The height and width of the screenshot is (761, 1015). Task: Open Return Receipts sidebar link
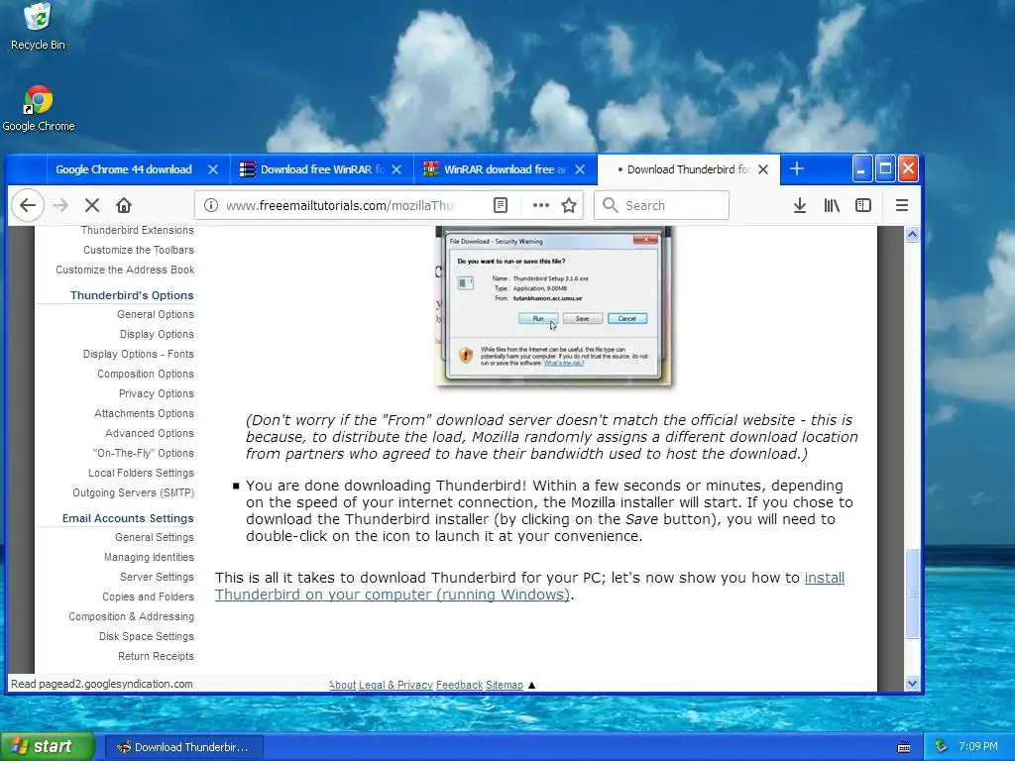click(156, 656)
